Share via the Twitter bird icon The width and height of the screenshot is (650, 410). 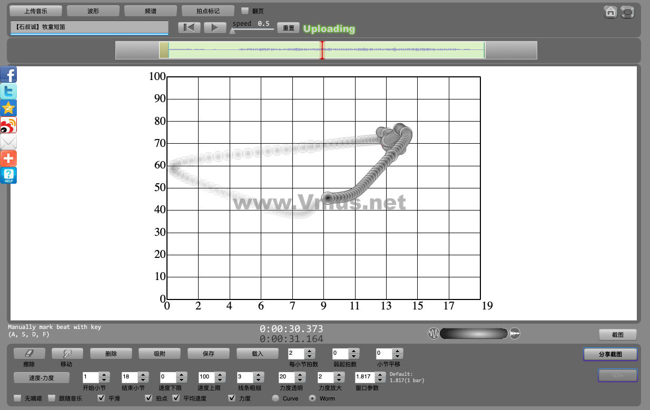click(x=8, y=92)
